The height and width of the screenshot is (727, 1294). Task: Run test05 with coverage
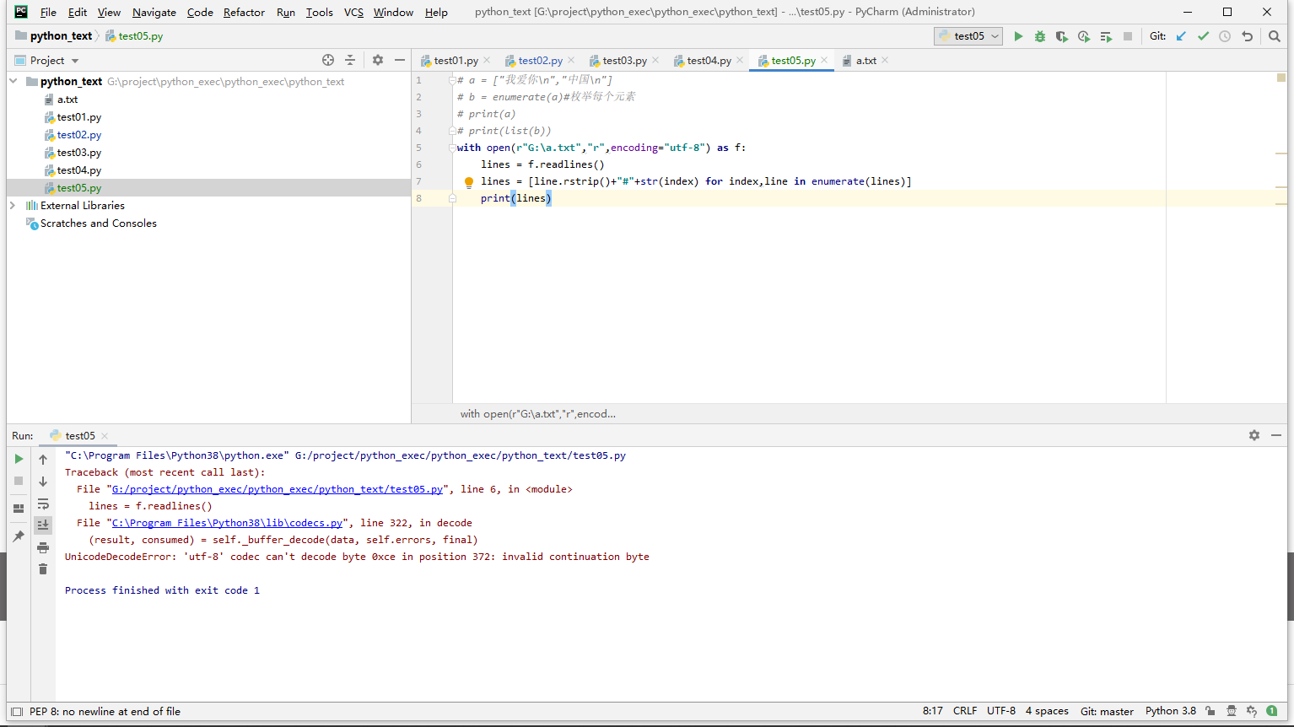[1062, 36]
